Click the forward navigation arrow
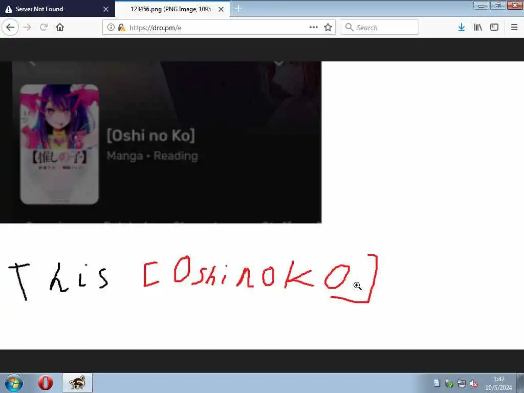Screen dimensions: 524x393 pyautogui.click(x=28, y=28)
